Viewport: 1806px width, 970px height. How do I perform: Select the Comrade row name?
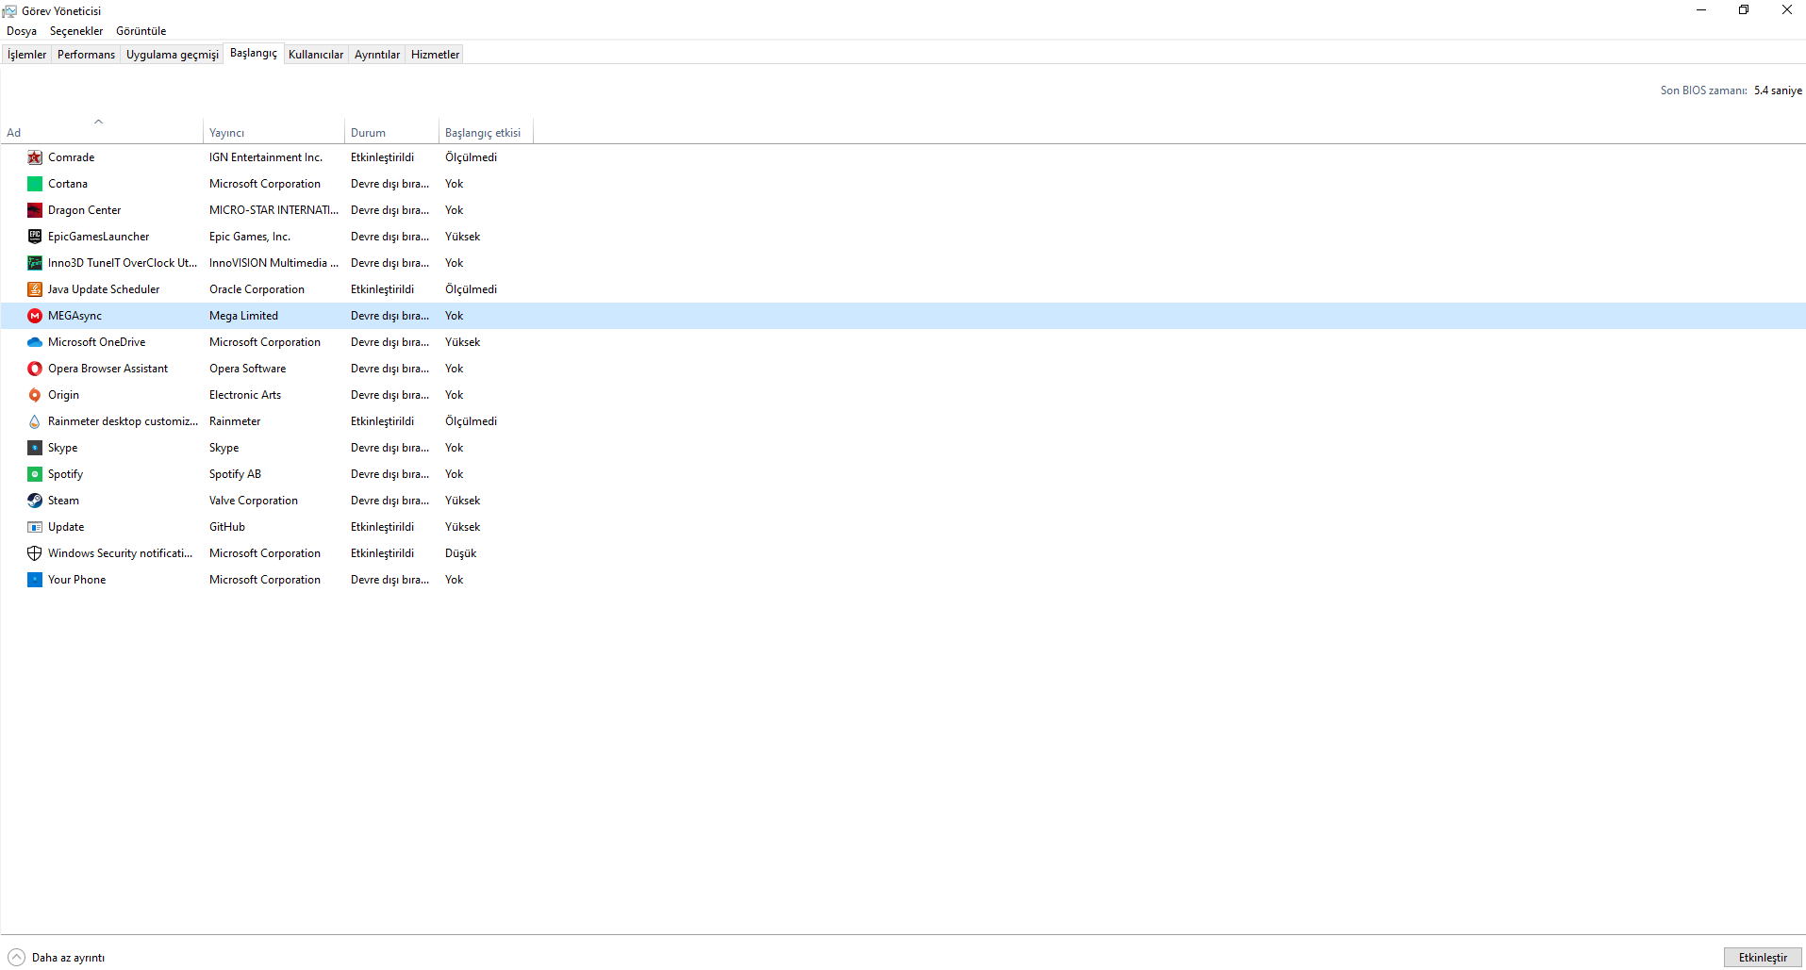[x=71, y=157]
